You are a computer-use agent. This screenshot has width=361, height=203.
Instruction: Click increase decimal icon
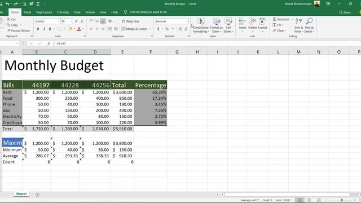tap(180, 29)
